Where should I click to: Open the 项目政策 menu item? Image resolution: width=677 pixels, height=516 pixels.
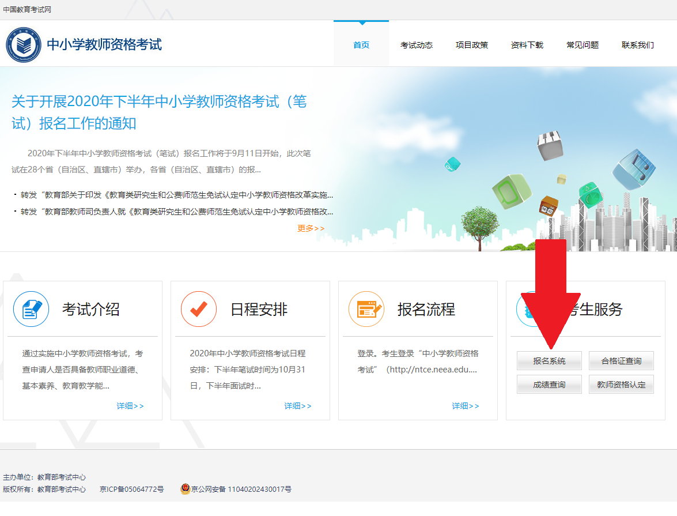click(472, 45)
